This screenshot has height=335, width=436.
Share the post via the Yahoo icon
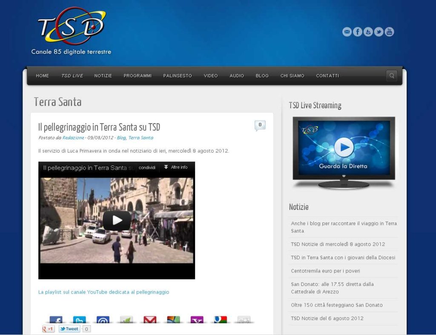[197, 320]
